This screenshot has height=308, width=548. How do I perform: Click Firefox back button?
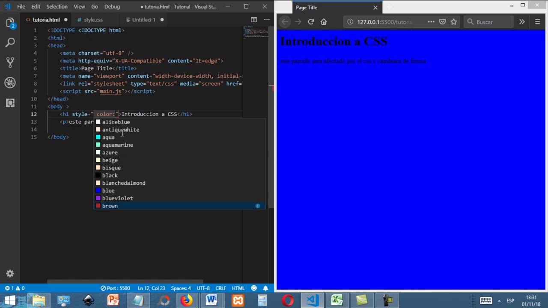click(x=285, y=22)
